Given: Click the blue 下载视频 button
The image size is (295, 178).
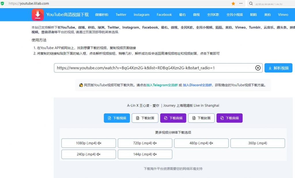Looking at the screenshot, I should click(117, 118).
